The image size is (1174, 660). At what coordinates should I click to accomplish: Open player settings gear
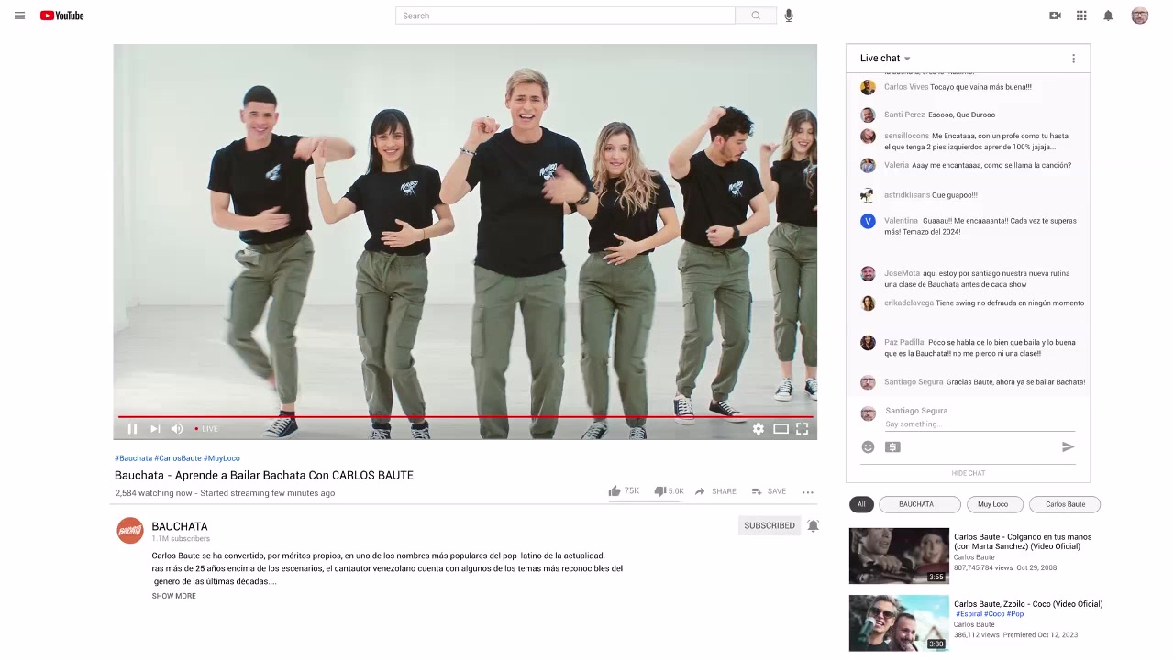[x=759, y=428]
